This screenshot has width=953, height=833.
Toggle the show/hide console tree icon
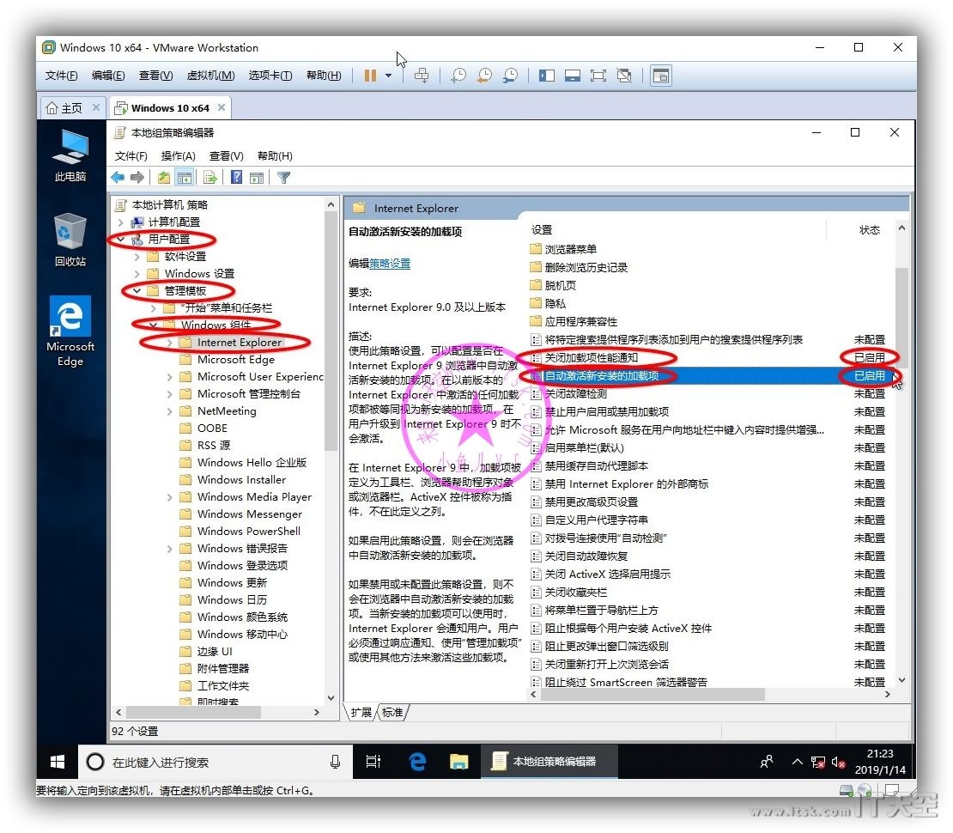[x=184, y=178]
